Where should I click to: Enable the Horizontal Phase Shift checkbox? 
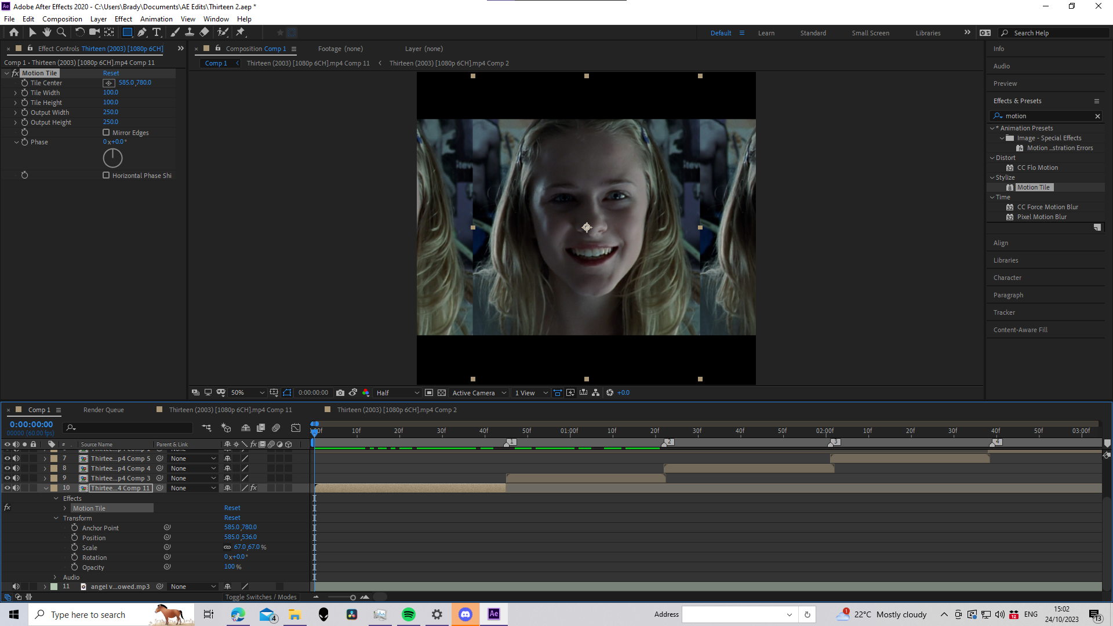pyautogui.click(x=107, y=175)
